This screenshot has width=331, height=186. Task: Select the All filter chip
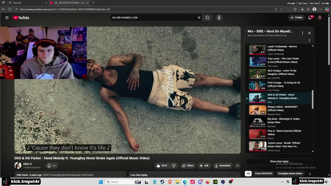click(248, 174)
